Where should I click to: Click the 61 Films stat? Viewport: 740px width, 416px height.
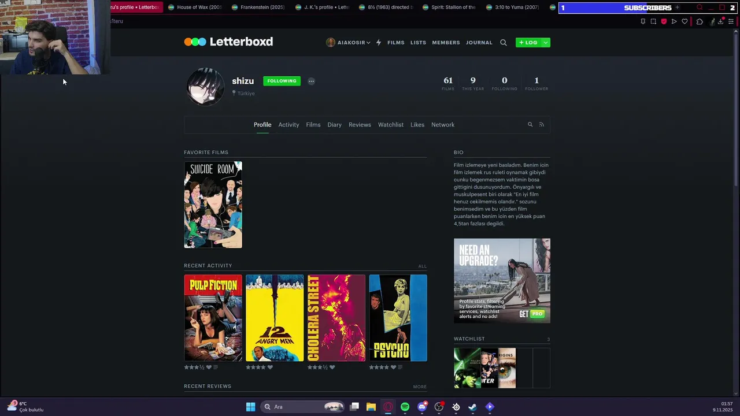coord(448,83)
